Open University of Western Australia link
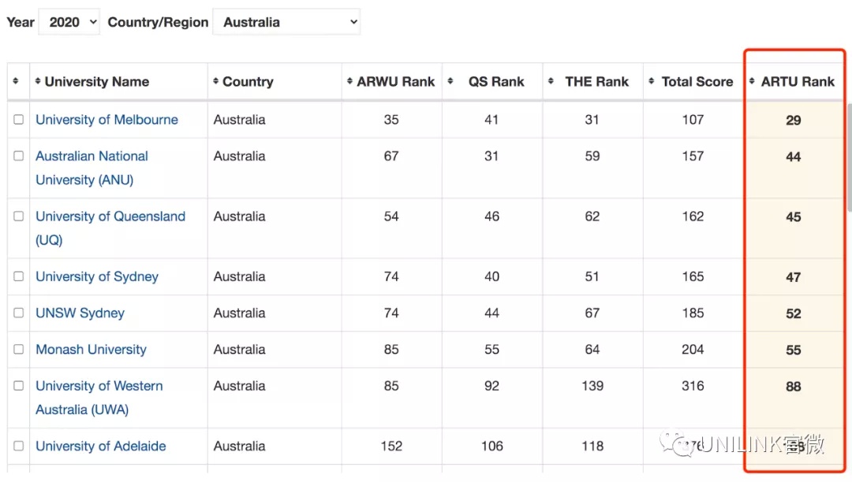 coord(99,398)
